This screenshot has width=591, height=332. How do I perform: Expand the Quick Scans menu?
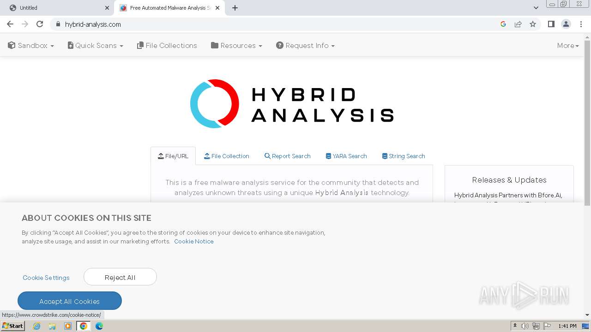click(96, 46)
